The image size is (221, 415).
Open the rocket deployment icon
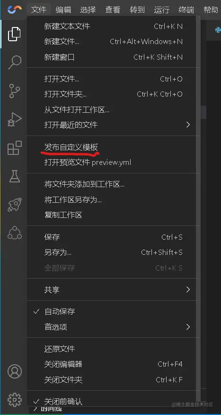pos(14,204)
